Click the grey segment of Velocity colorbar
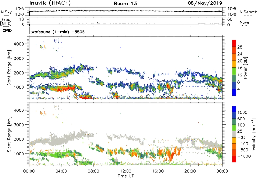The width and height of the screenshot is (257, 178). [234, 134]
